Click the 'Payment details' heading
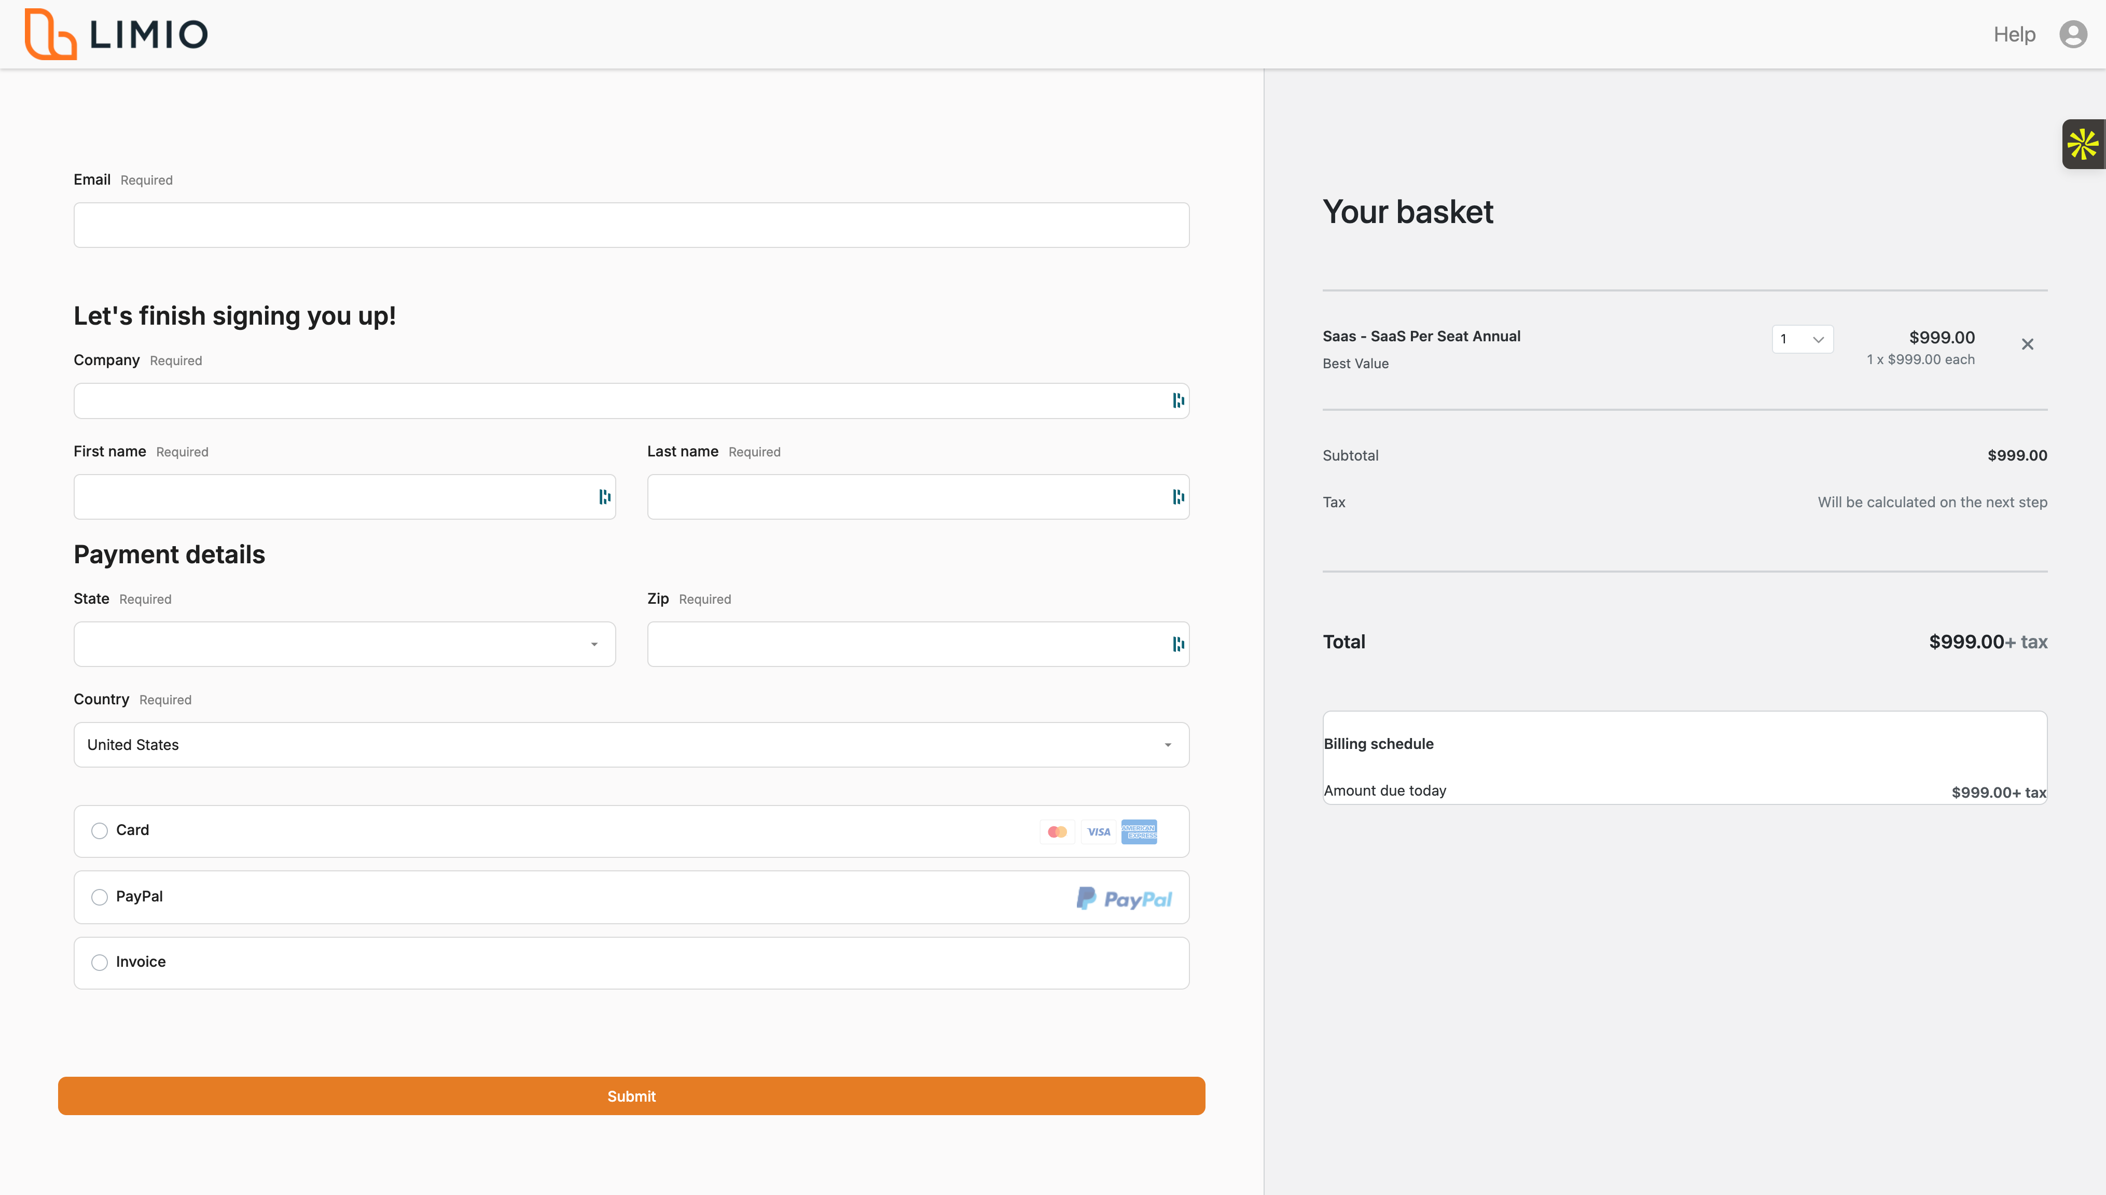This screenshot has width=2106, height=1195. (x=169, y=555)
